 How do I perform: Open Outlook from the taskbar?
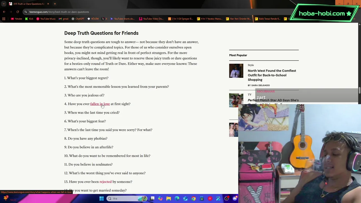[185, 198]
